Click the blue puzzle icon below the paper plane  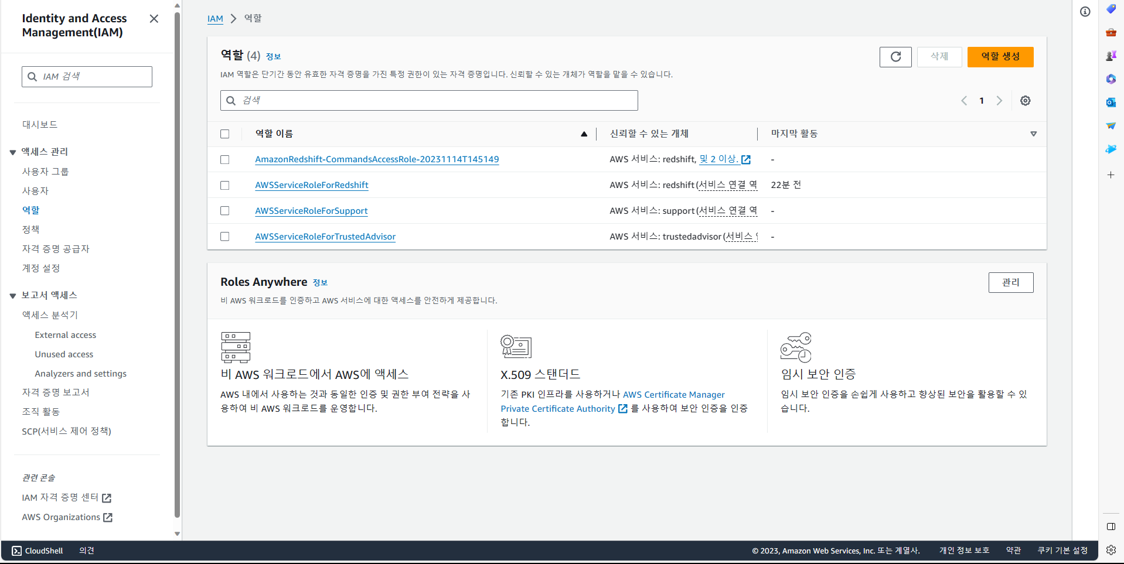(1111, 149)
